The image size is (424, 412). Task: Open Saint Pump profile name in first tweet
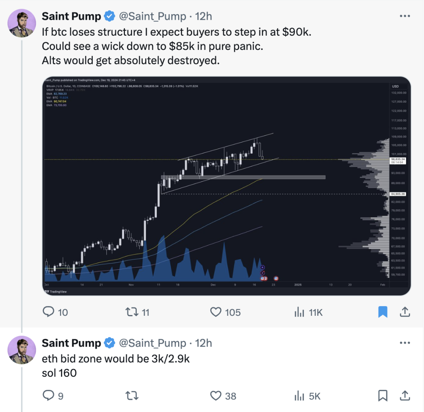point(71,16)
